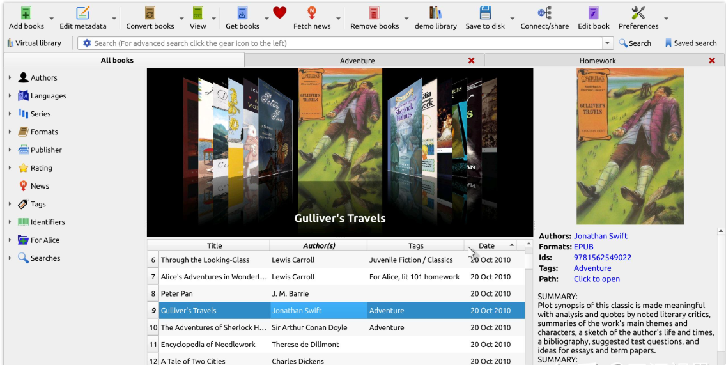Click the red heart donate icon
This screenshot has width=726, height=365.
click(x=280, y=13)
